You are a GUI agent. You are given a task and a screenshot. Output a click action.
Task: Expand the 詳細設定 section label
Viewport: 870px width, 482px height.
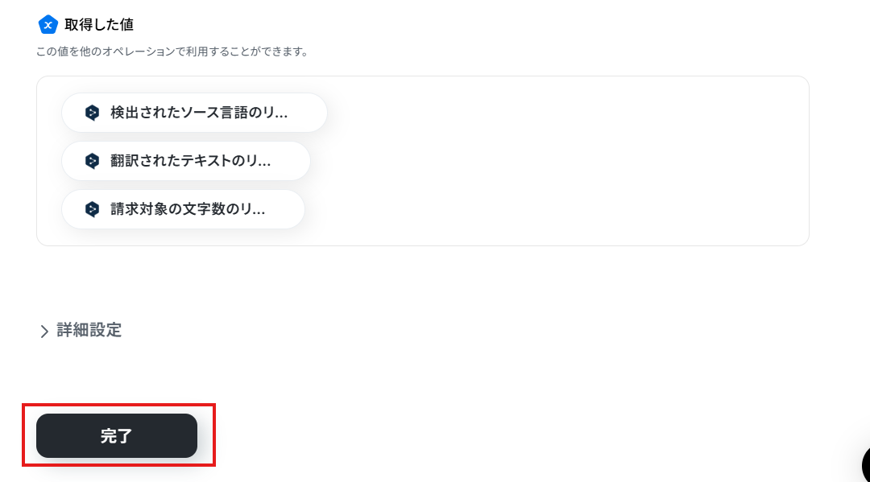pyautogui.click(x=89, y=330)
